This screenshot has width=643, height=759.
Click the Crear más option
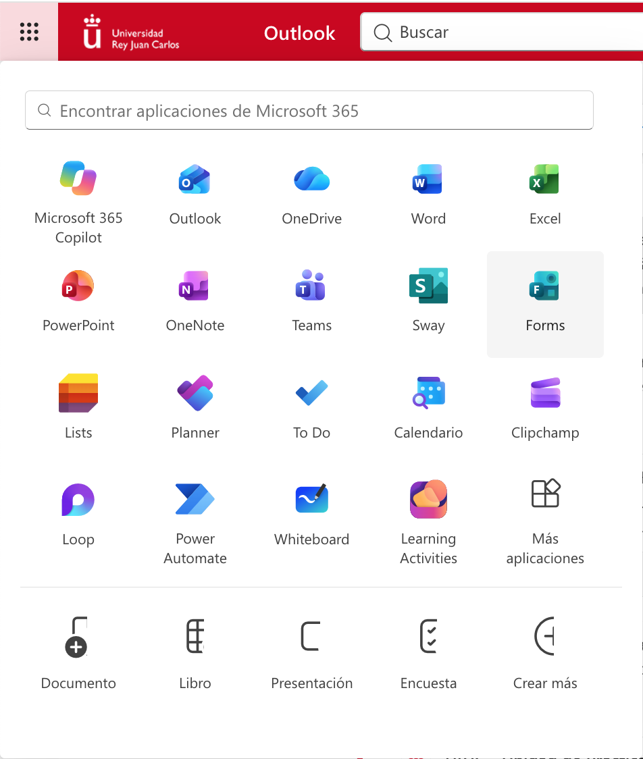[545, 652]
